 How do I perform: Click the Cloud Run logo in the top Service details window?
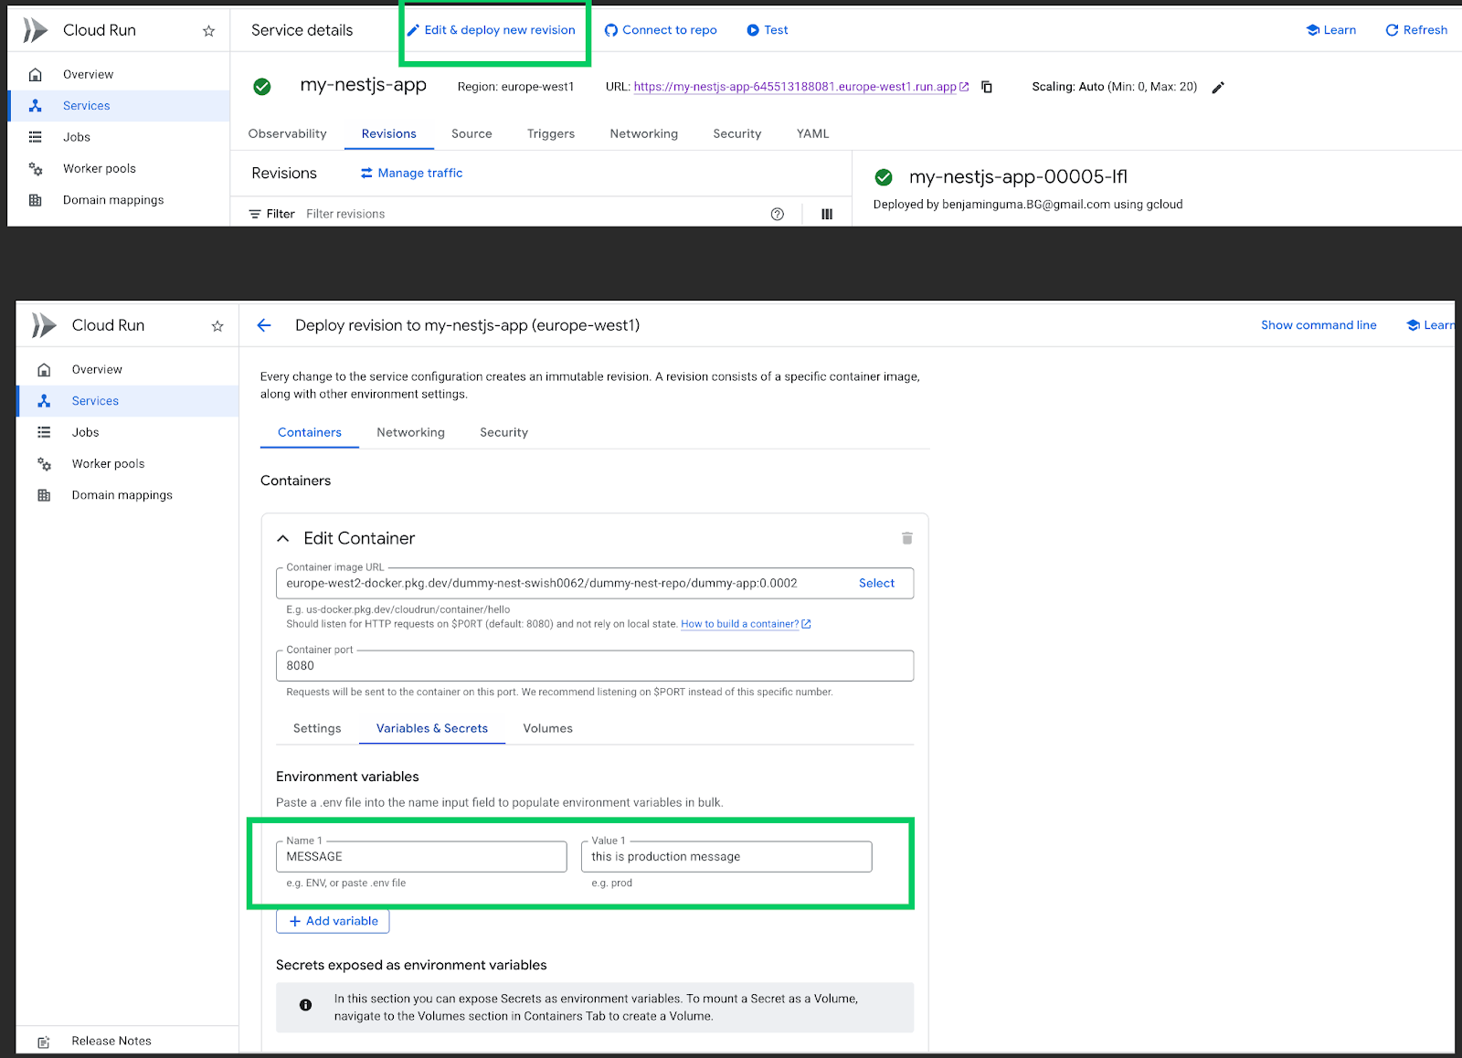(35, 30)
